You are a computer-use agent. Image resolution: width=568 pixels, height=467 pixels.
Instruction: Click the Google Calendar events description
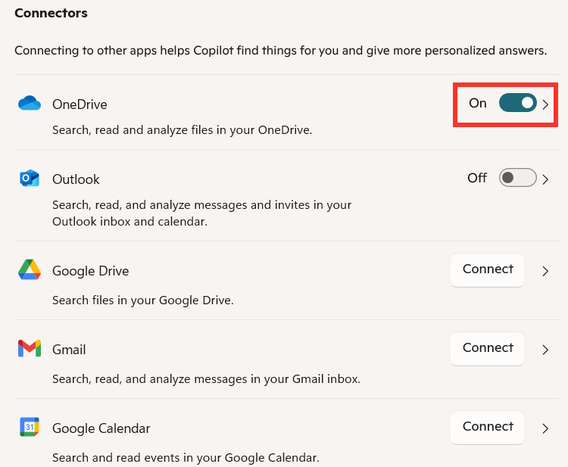(x=186, y=458)
